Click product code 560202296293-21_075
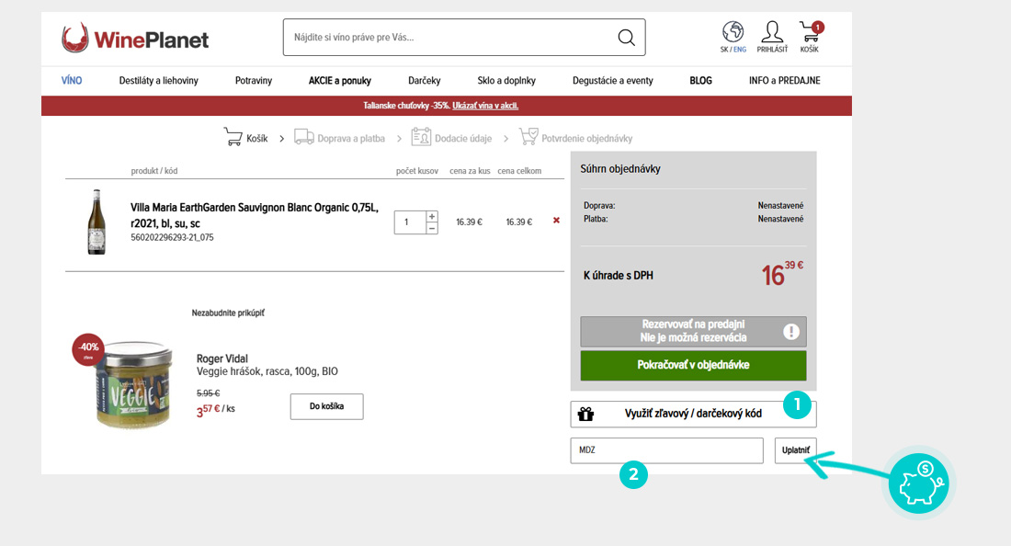Screen dimensions: 1011x546 (172, 237)
